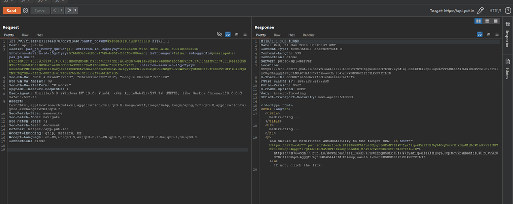Switch to top-bottom stacked layout view

[x=487, y=21]
